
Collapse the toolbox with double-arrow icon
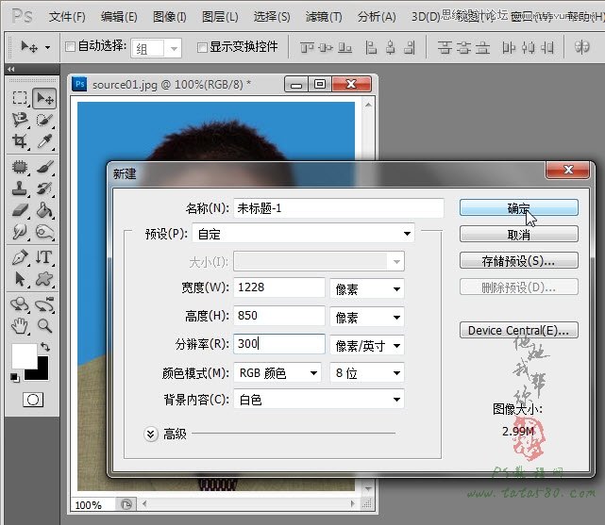(x=11, y=70)
